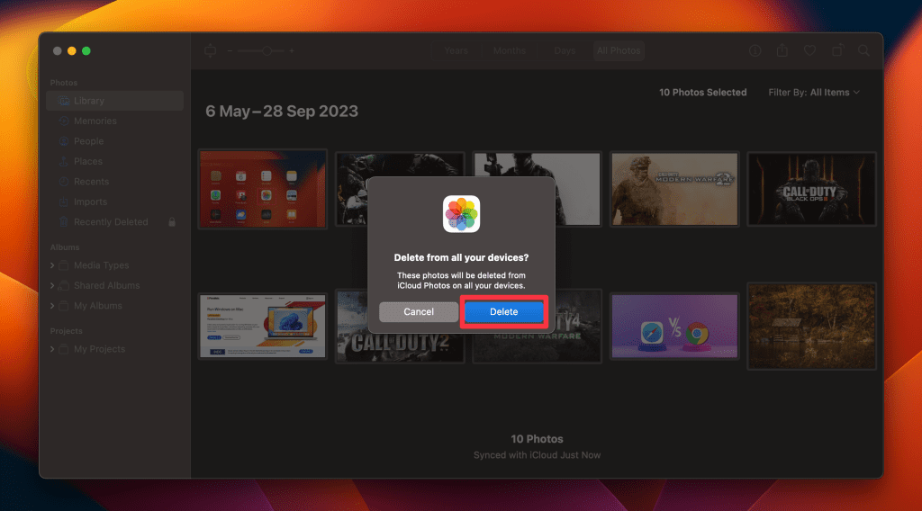This screenshot has height=511, width=922.
Task: Select the Media Types folder label
Action: click(x=101, y=265)
